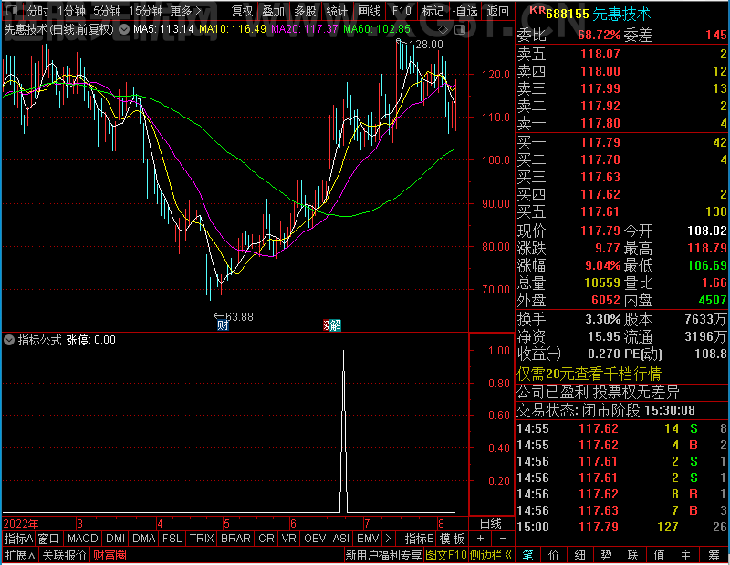Open 统计 statistics tool
This screenshot has width=730, height=565.
tap(337, 11)
